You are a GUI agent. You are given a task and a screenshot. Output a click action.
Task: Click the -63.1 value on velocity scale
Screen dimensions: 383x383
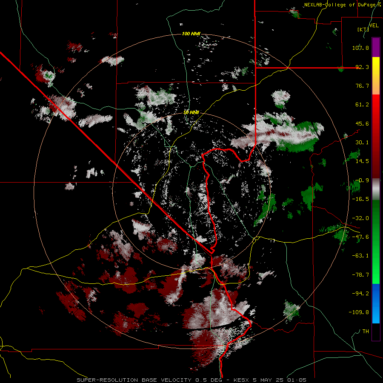[360, 256]
